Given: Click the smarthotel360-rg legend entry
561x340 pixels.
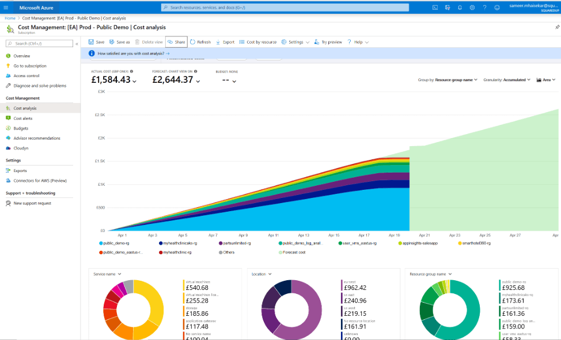Looking at the screenshot, I should coord(475,243).
